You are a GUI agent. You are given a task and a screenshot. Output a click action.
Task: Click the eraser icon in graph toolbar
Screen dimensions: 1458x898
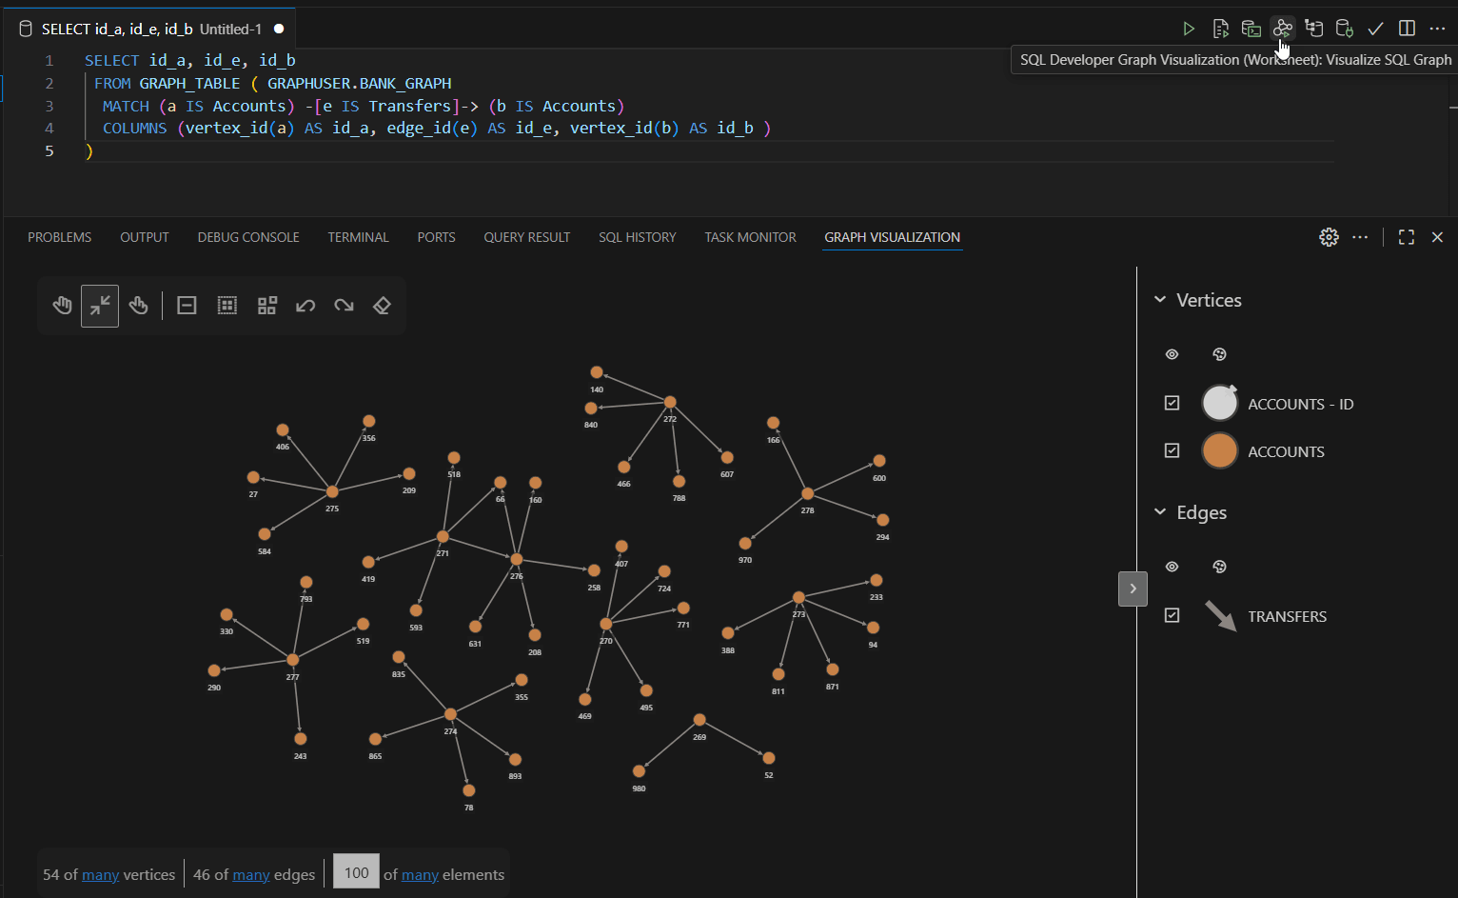(x=382, y=306)
